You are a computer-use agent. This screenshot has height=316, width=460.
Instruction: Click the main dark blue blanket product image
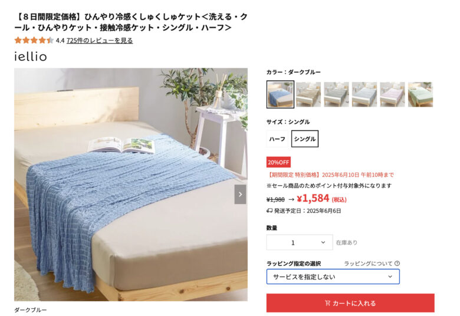[x=131, y=185]
